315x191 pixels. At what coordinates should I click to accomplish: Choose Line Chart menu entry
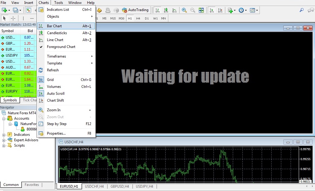(66, 40)
